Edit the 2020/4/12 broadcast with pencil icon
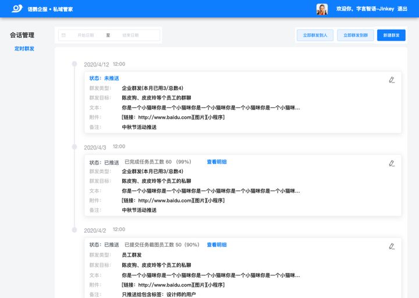 pos(392,80)
